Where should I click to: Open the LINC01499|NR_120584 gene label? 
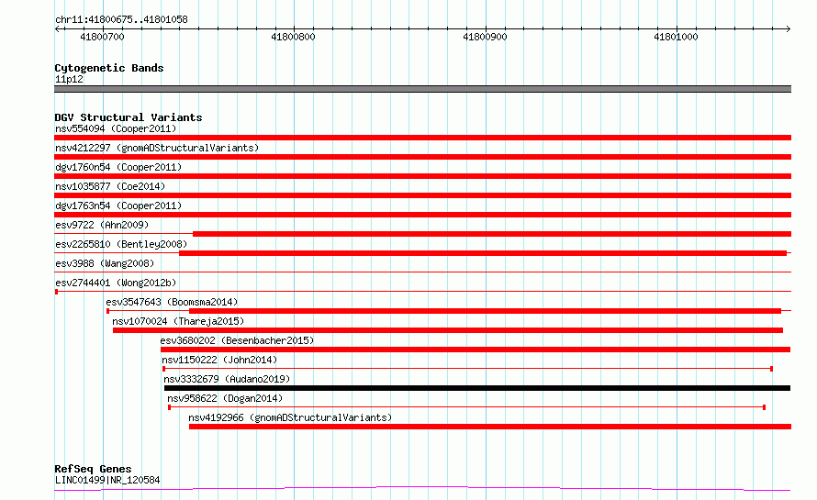click(x=107, y=480)
